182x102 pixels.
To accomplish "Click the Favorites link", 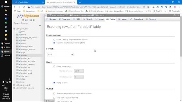I will (25, 23).
